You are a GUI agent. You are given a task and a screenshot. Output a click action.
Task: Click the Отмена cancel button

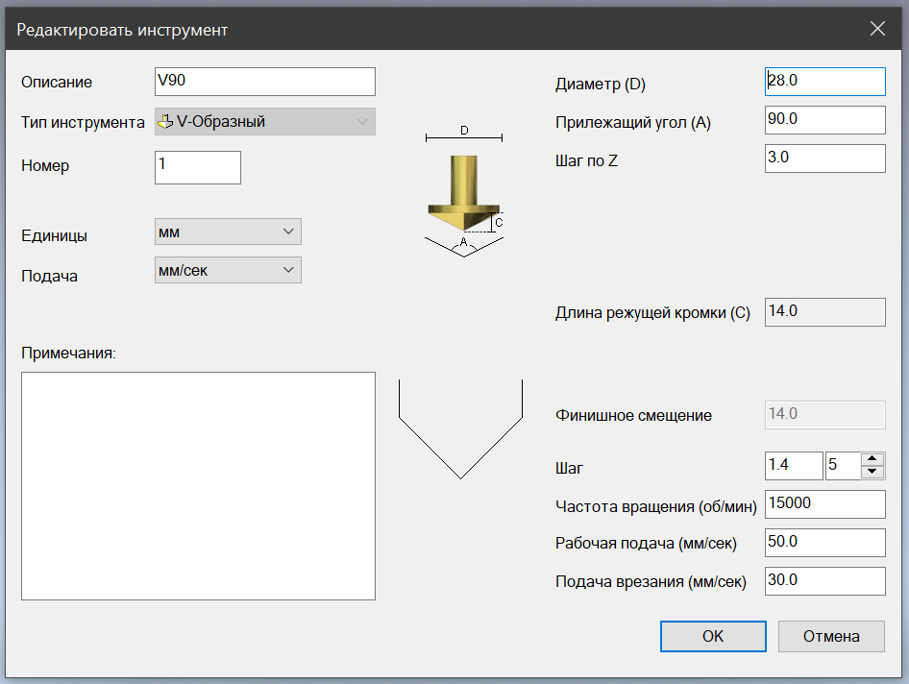coord(831,636)
